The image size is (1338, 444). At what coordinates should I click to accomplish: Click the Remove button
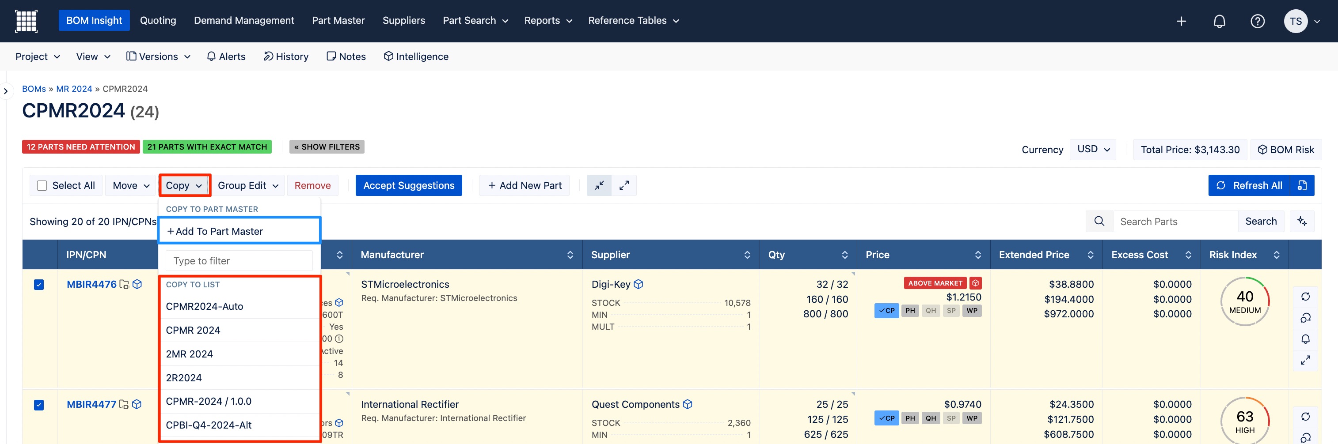point(312,186)
